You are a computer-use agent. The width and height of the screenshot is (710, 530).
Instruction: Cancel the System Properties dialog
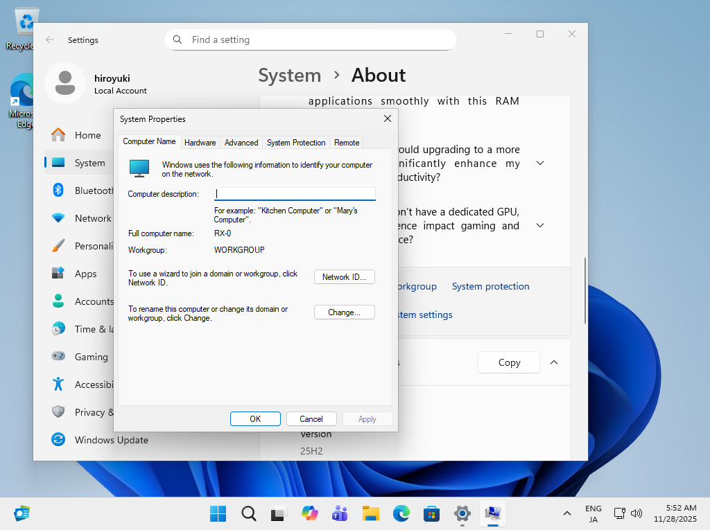click(311, 419)
